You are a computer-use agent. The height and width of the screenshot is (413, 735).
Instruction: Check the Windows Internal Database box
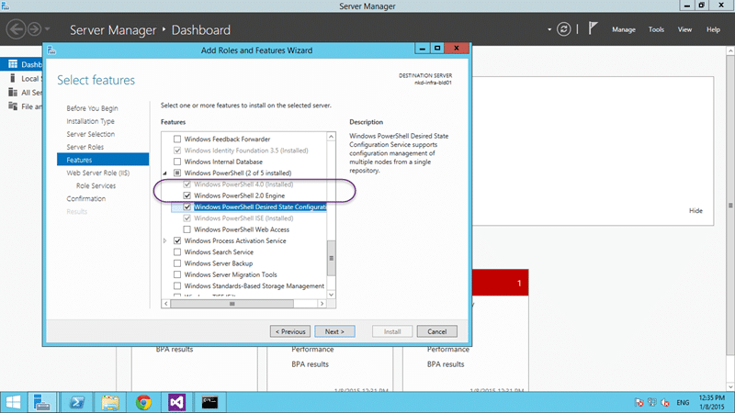[177, 162]
